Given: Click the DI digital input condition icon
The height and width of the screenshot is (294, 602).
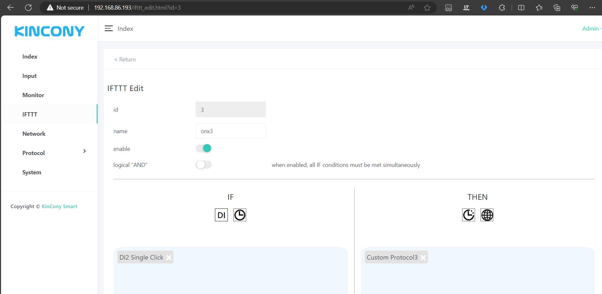Looking at the screenshot, I should pos(221,215).
